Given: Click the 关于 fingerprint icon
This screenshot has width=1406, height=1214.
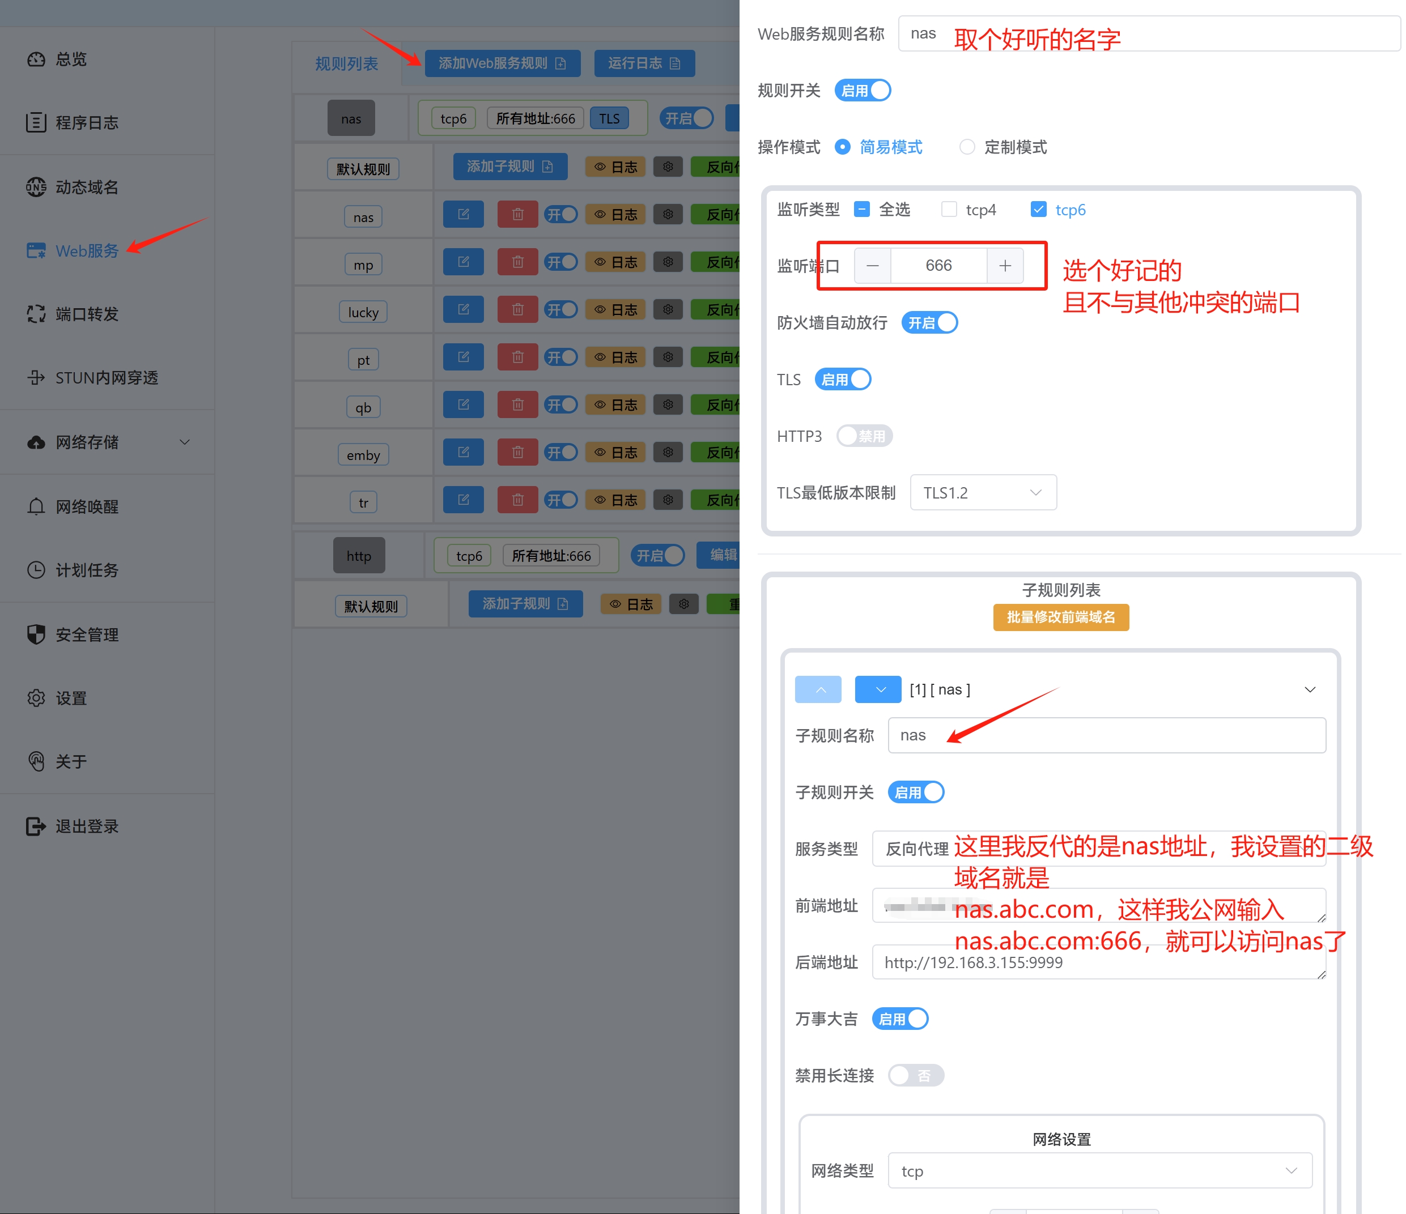Looking at the screenshot, I should coord(36,761).
